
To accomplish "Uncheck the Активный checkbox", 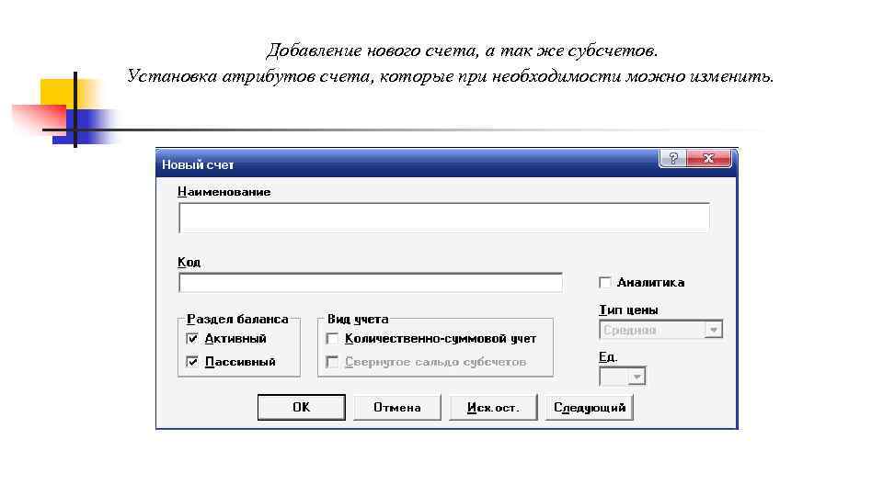I will click(192, 339).
